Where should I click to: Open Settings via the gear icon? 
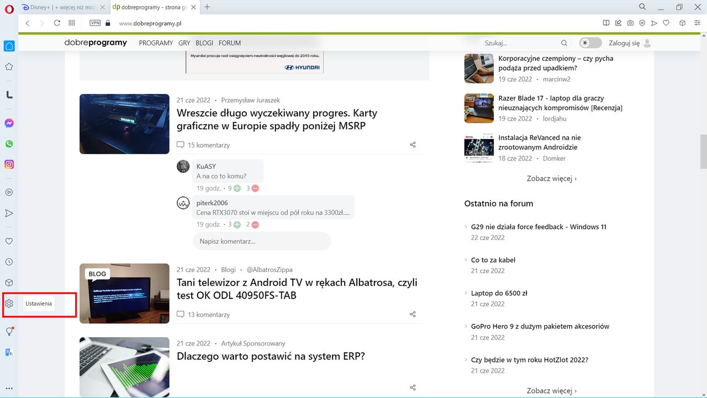[9, 303]
